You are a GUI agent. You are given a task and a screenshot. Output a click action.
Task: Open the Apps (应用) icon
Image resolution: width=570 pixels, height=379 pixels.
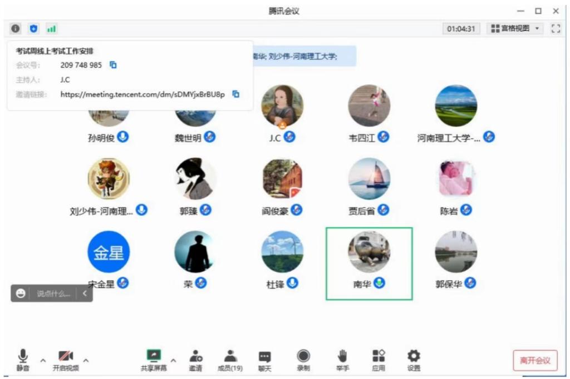[379, 360]
